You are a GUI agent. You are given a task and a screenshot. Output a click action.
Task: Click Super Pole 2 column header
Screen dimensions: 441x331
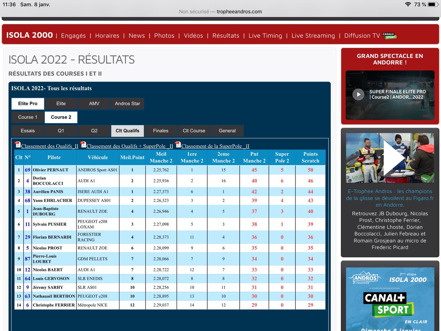[x=282, y=157]
